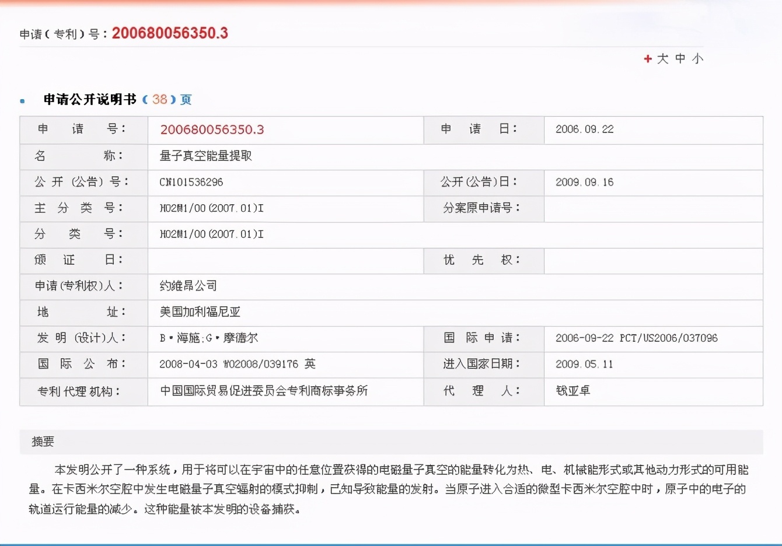Set font size to 中 (medium)
The width and height of the screenshot is (782, 546).
click(680, 59)
